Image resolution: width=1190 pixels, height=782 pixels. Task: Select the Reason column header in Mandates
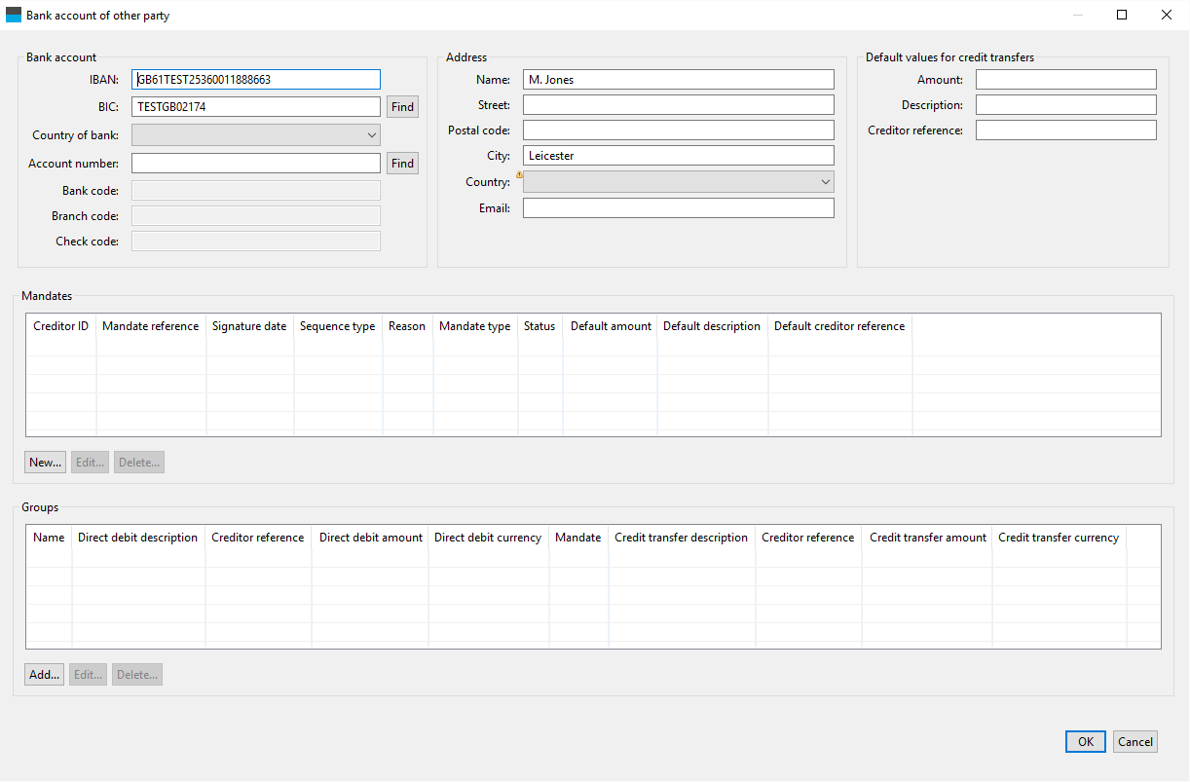coord(407,326)
